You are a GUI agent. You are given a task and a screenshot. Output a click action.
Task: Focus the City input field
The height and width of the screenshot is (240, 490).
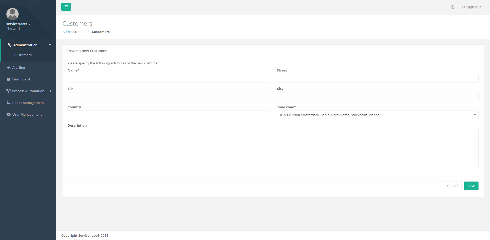(378, 97)
